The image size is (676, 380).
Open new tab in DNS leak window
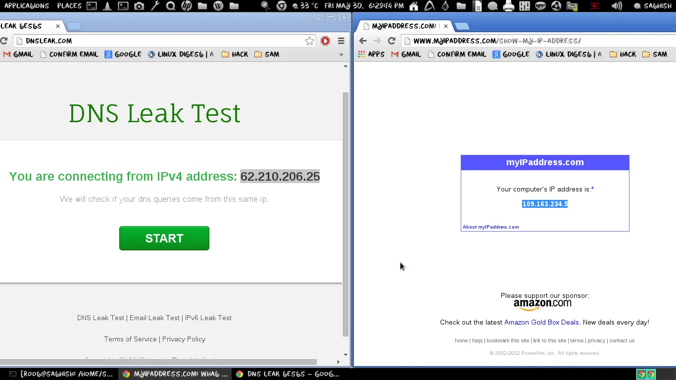(74, 26)
